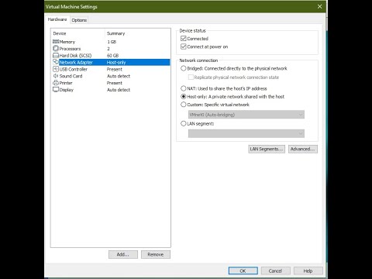
Task: Click the Display monitor icon
Action: pos(56,90)
